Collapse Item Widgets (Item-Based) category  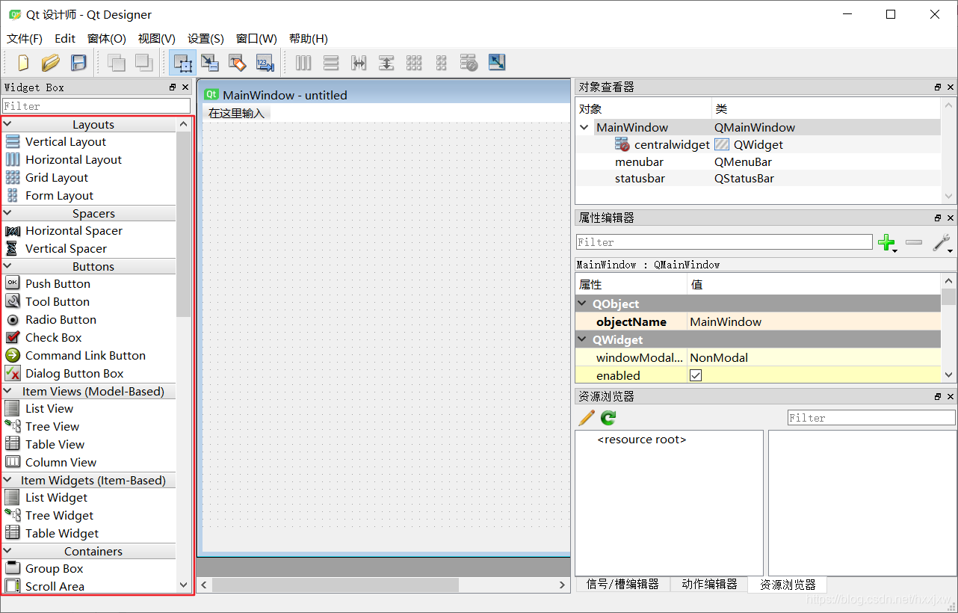7,480
